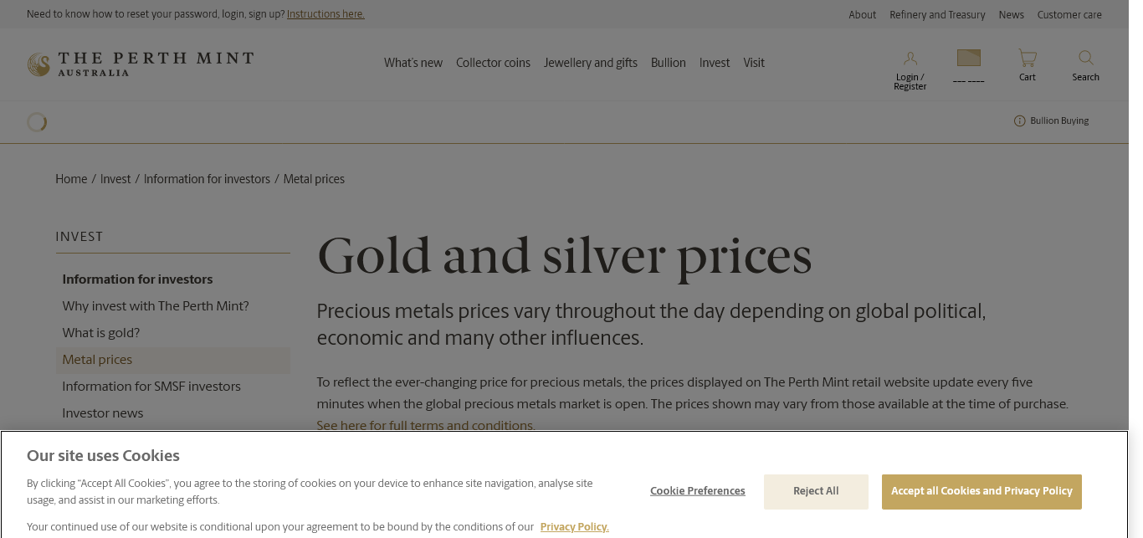Open the Login / Register account icon

click(x=910, y=59)
